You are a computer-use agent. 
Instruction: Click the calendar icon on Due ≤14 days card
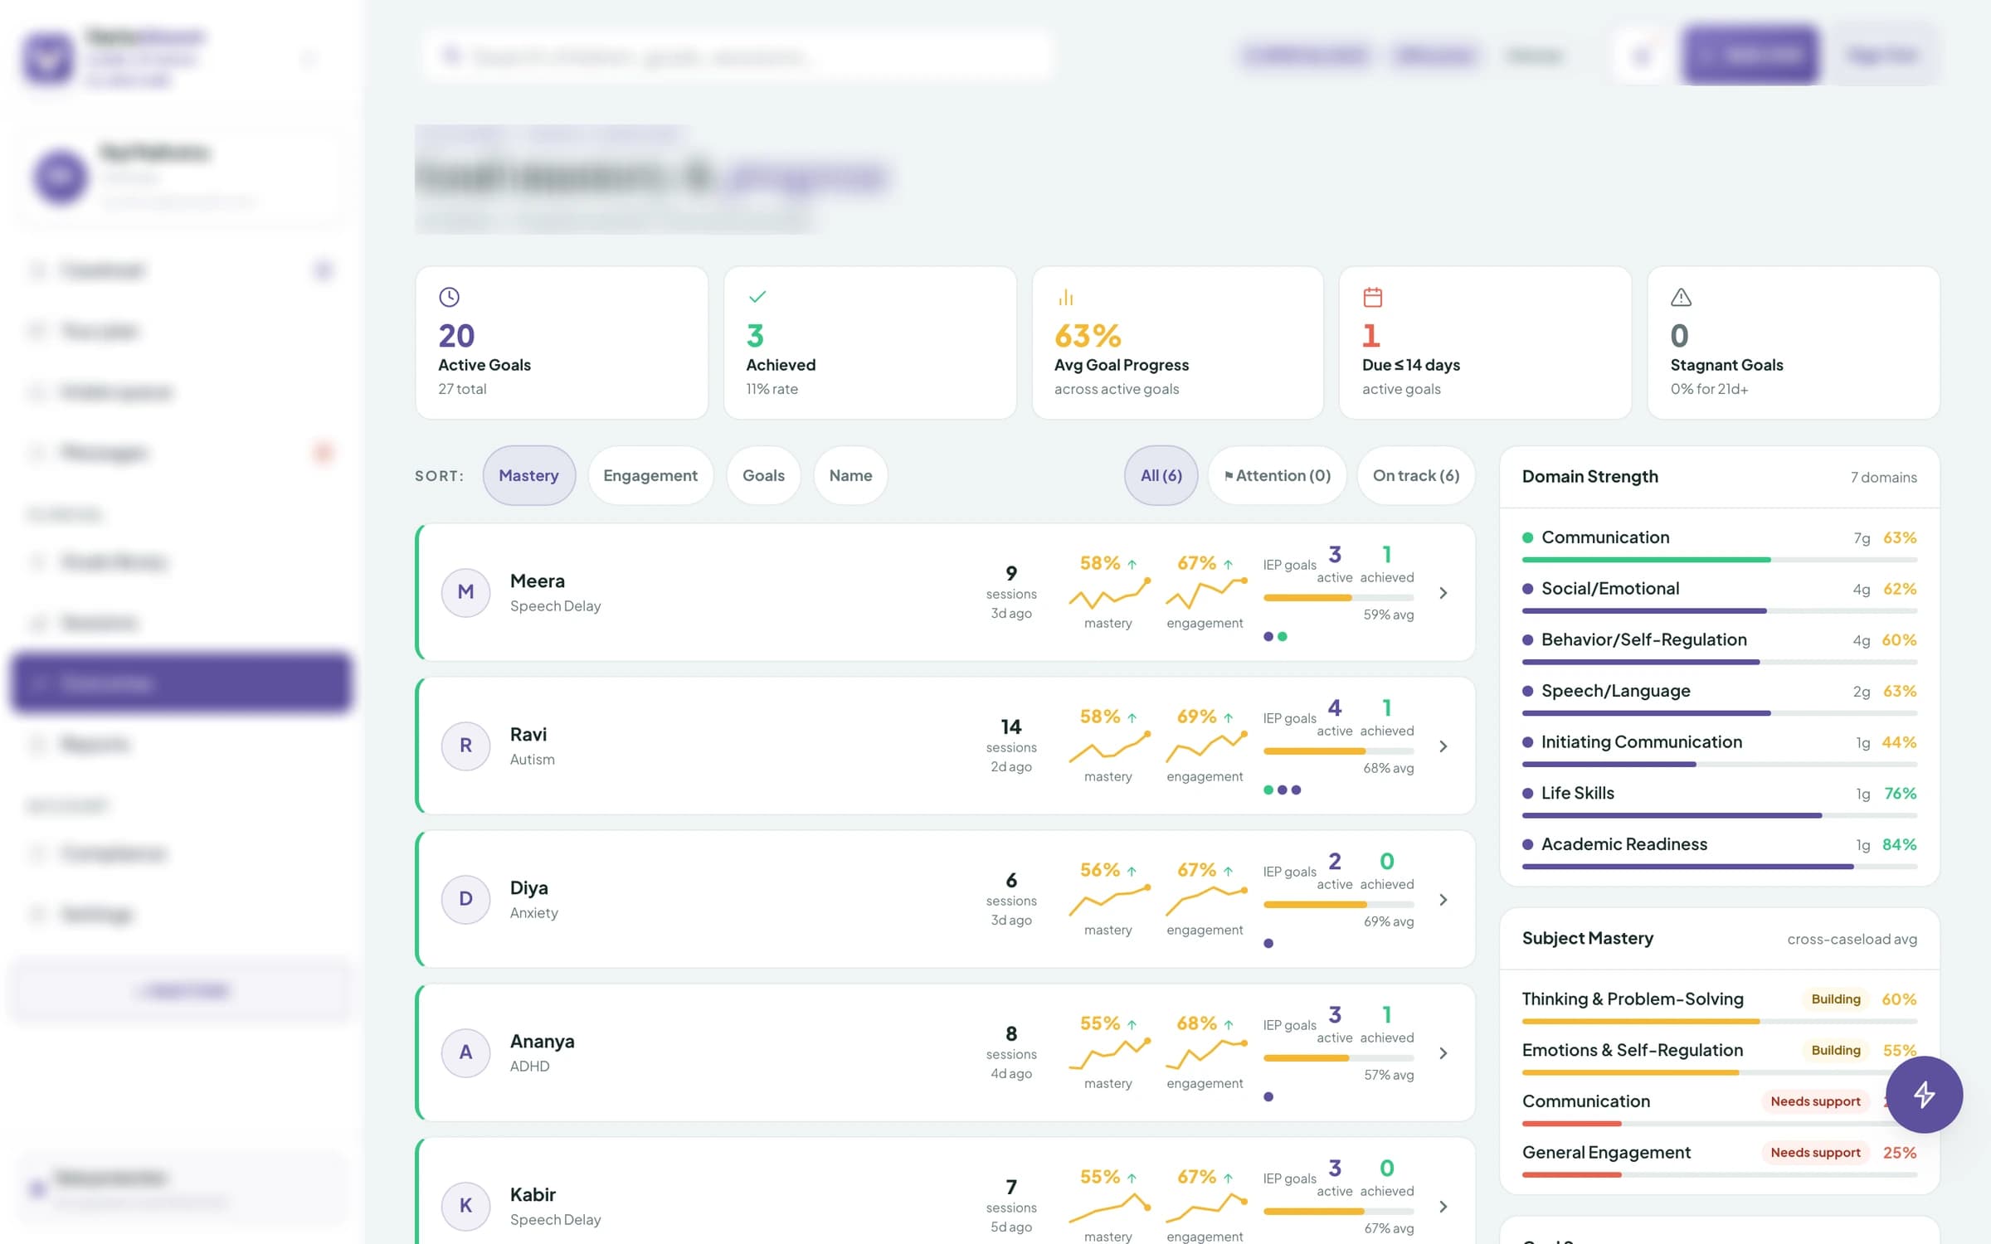(1373, 297)
